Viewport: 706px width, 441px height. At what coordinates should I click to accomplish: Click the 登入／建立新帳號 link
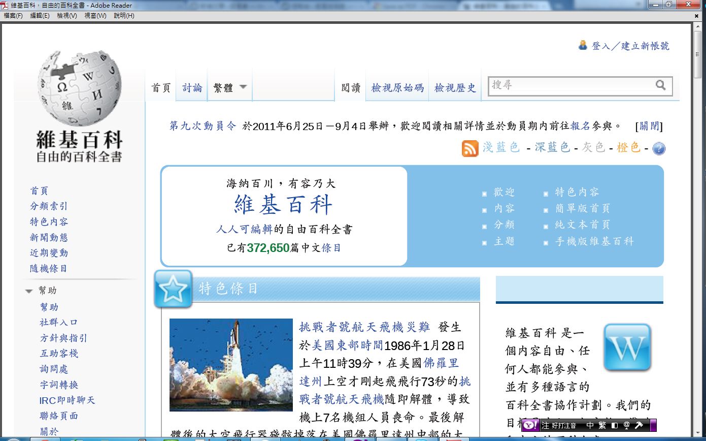(630, 46)
